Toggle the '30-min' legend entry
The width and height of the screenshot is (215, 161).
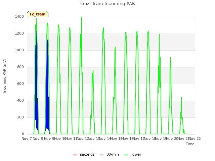109,154
